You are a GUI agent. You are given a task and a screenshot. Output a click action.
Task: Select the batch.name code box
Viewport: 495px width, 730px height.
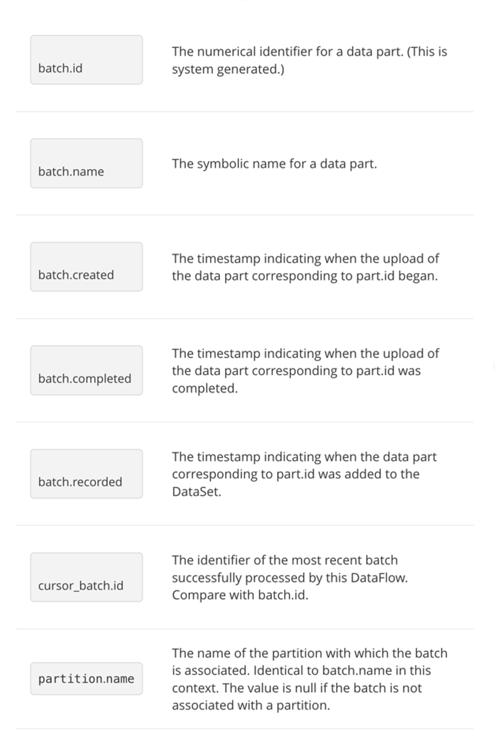86,163
